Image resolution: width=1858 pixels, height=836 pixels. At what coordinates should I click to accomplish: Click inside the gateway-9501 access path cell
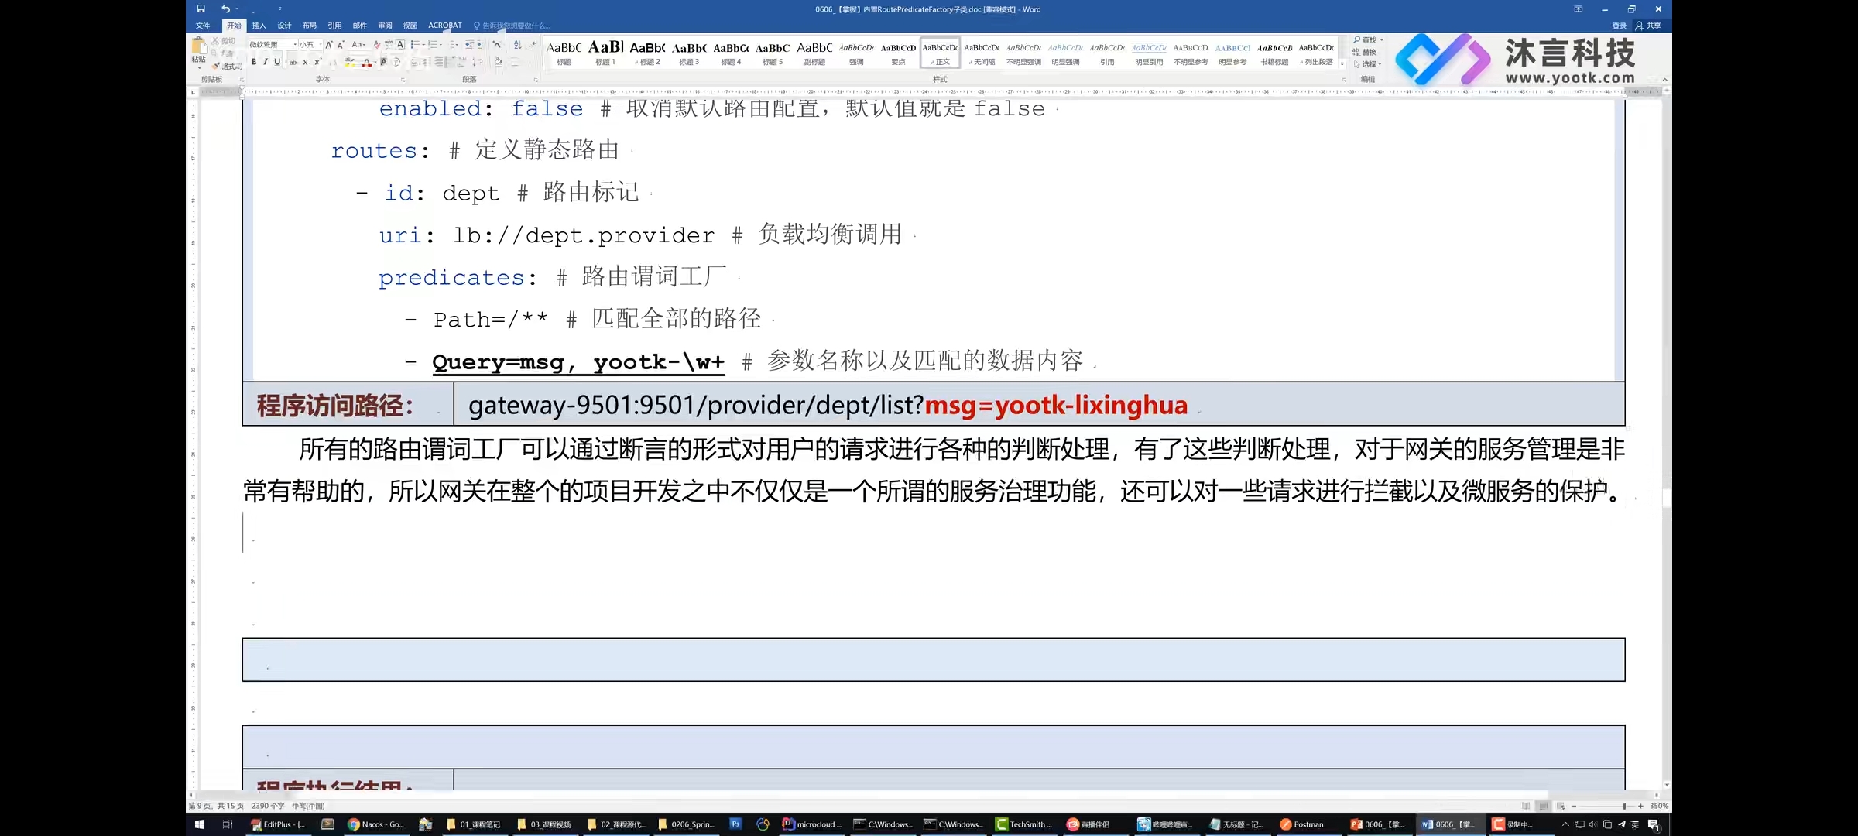point(1039,404)
